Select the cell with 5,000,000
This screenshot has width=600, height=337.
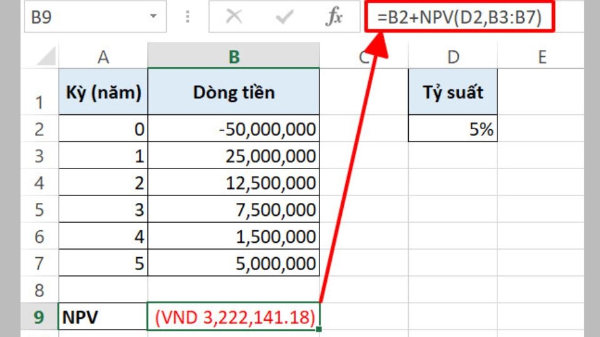pos(234,263)
